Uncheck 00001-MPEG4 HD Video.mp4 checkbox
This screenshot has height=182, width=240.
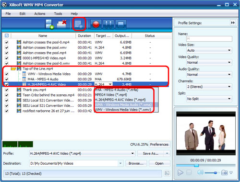[x=7, y=58]
